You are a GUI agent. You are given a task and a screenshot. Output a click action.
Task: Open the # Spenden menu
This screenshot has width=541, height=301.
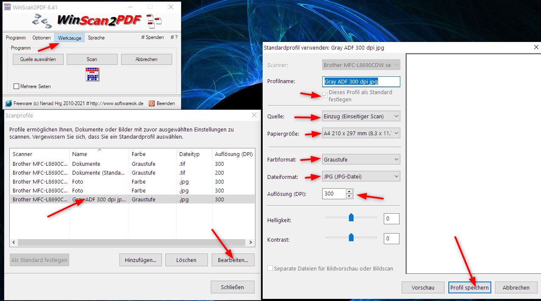coord(153,37)
